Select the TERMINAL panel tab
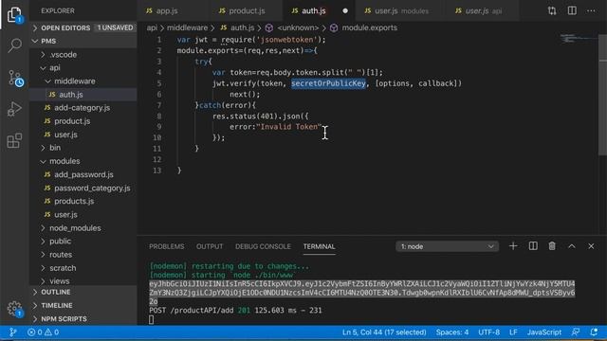Viewport: 607px width, 341px height. 319,246
